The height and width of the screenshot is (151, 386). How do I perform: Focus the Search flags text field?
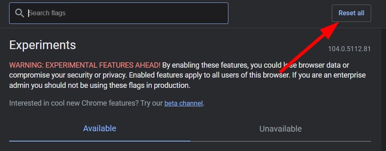point(119,13)
